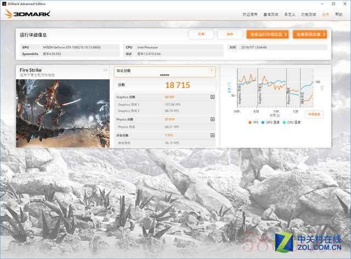The height and width of the screenshot is (259, 351).
Task: Click the Fire Strike preview image
Action: [x=63, y=113]
